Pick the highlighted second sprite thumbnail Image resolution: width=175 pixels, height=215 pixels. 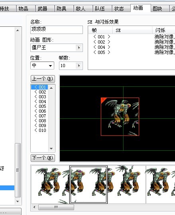click(x=88, y=185)
